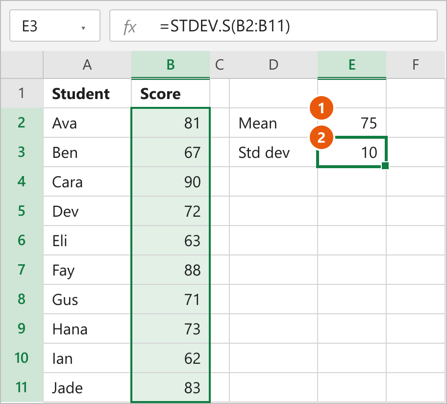Select column A header
This screenshot has height=404, width=447.
pyautogui.click(x=87, y=65)
